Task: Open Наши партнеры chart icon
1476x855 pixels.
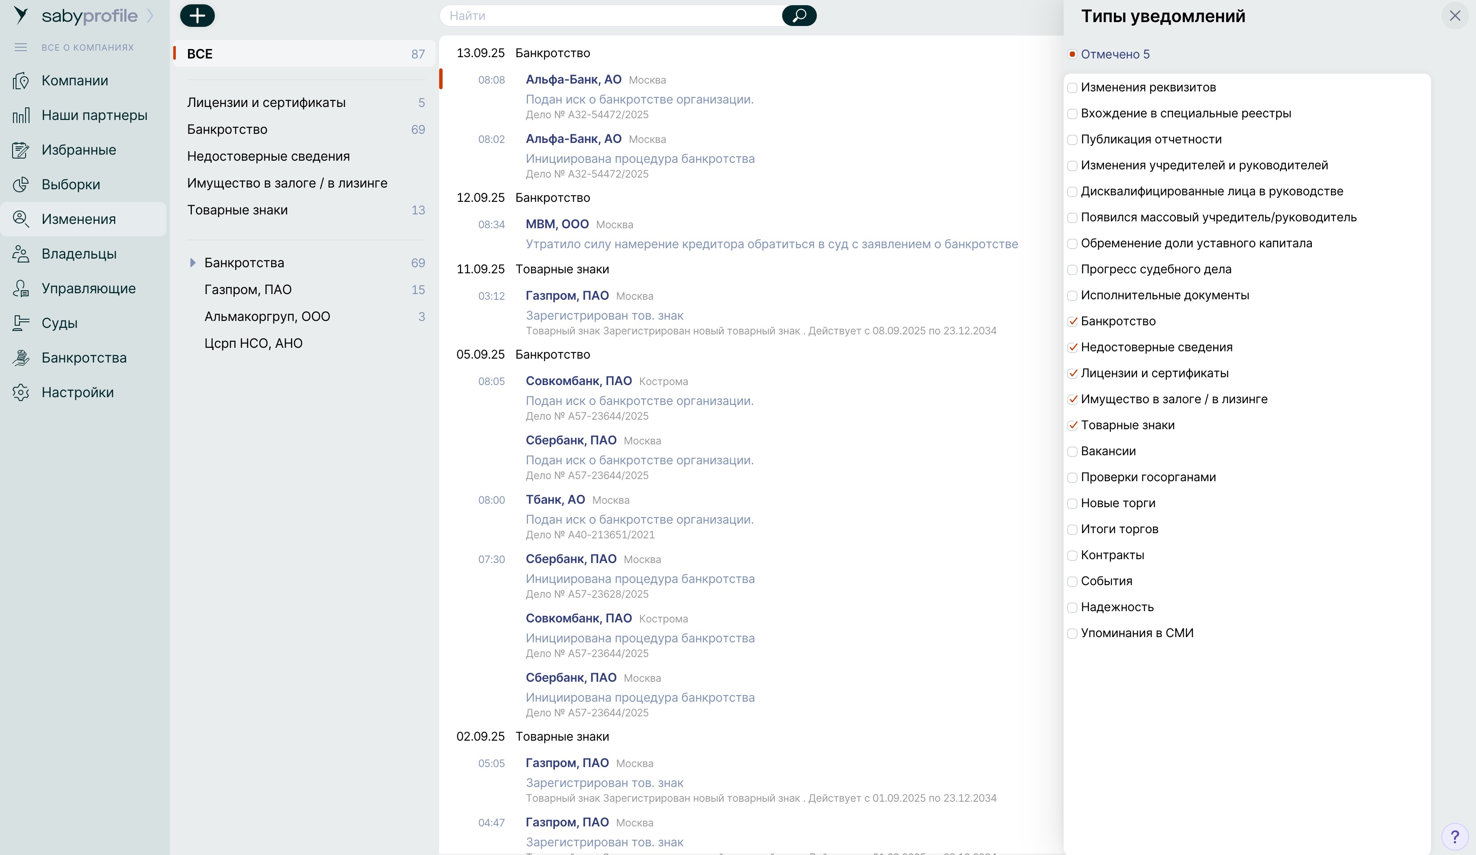Action: (x=21, y=115)
